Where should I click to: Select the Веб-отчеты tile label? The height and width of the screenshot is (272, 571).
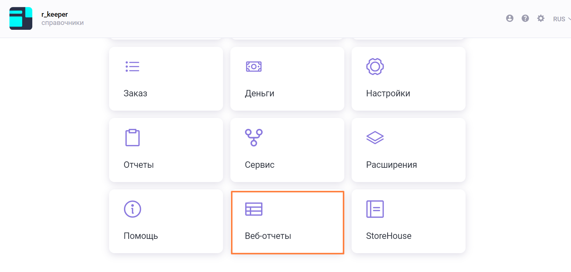coord(268,236)
